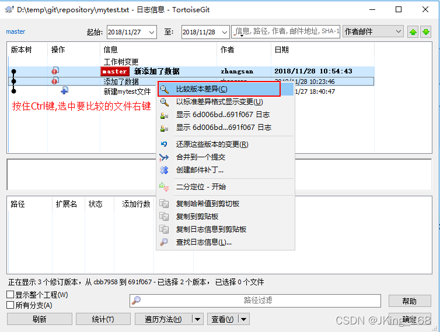Click the 操作 column header
This screenshot has height=332, width=440.
74,50
